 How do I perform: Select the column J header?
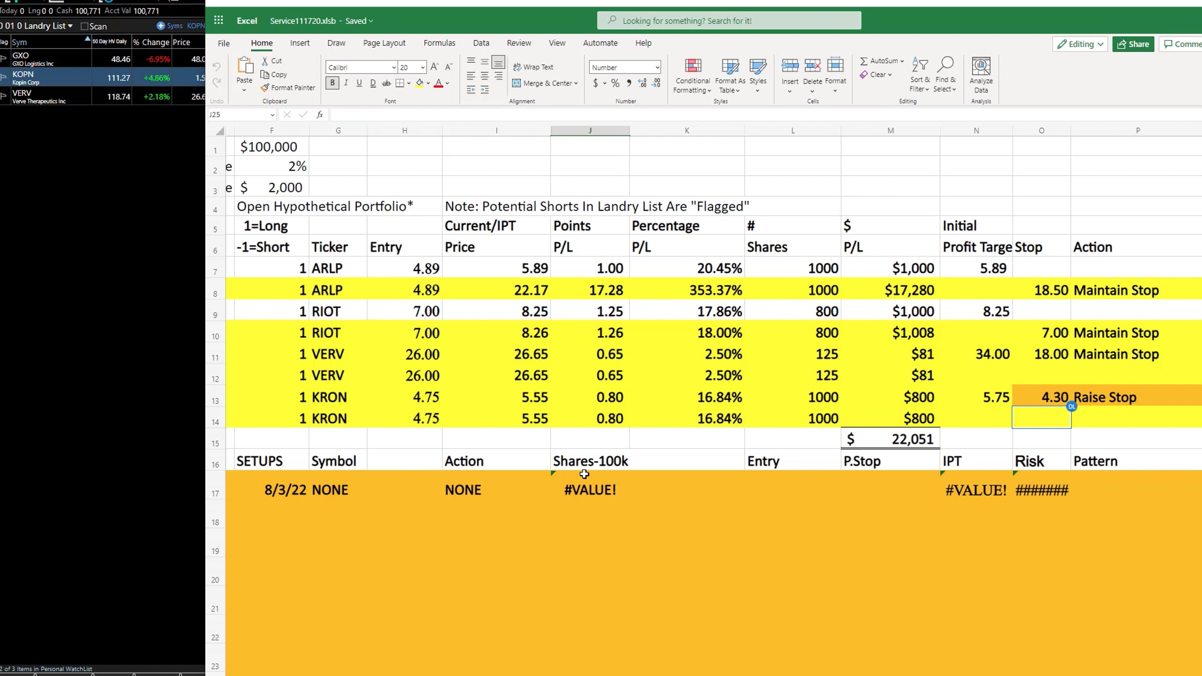(590, 131)
